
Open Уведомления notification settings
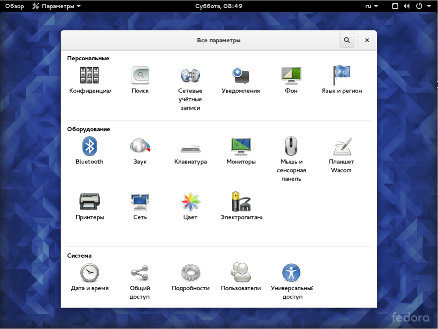(241, 80)
